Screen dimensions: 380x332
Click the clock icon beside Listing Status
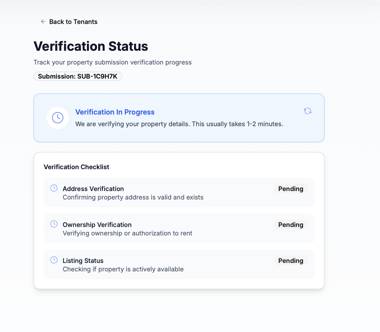tap(54, 260)
